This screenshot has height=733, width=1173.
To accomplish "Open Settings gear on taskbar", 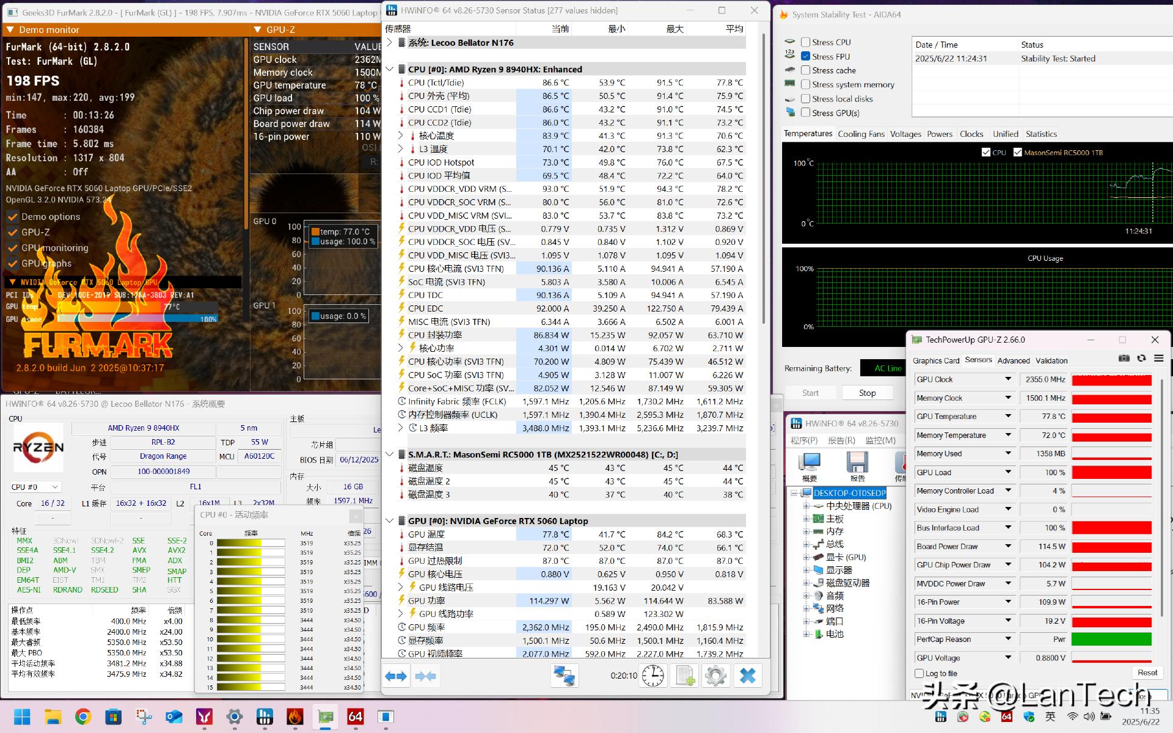I will pos(235,717).
